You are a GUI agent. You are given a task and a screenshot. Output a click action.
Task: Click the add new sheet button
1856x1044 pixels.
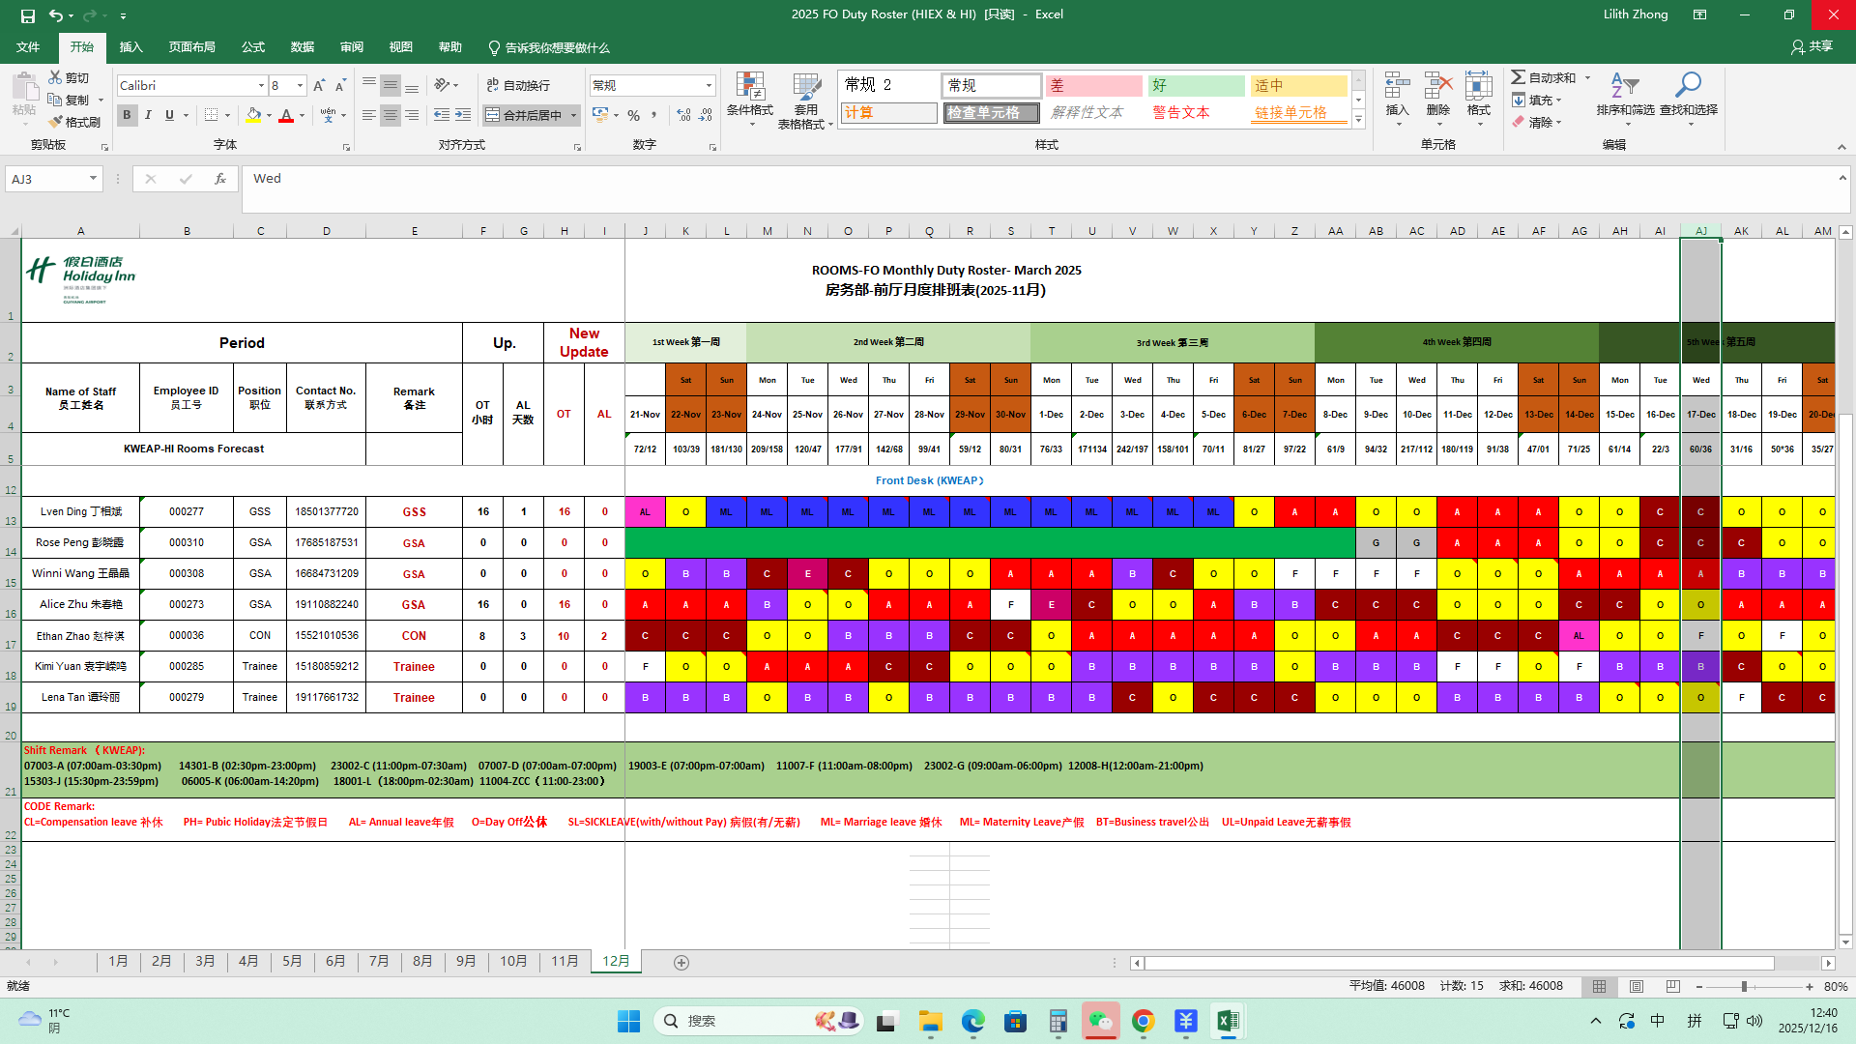(681, 963)
